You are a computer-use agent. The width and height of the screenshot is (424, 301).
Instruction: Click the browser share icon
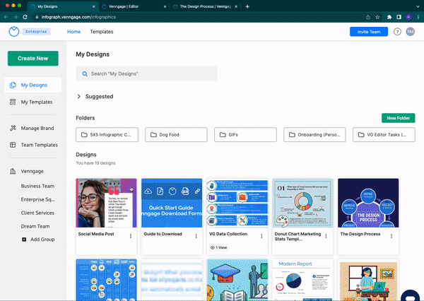pos(367,17)
